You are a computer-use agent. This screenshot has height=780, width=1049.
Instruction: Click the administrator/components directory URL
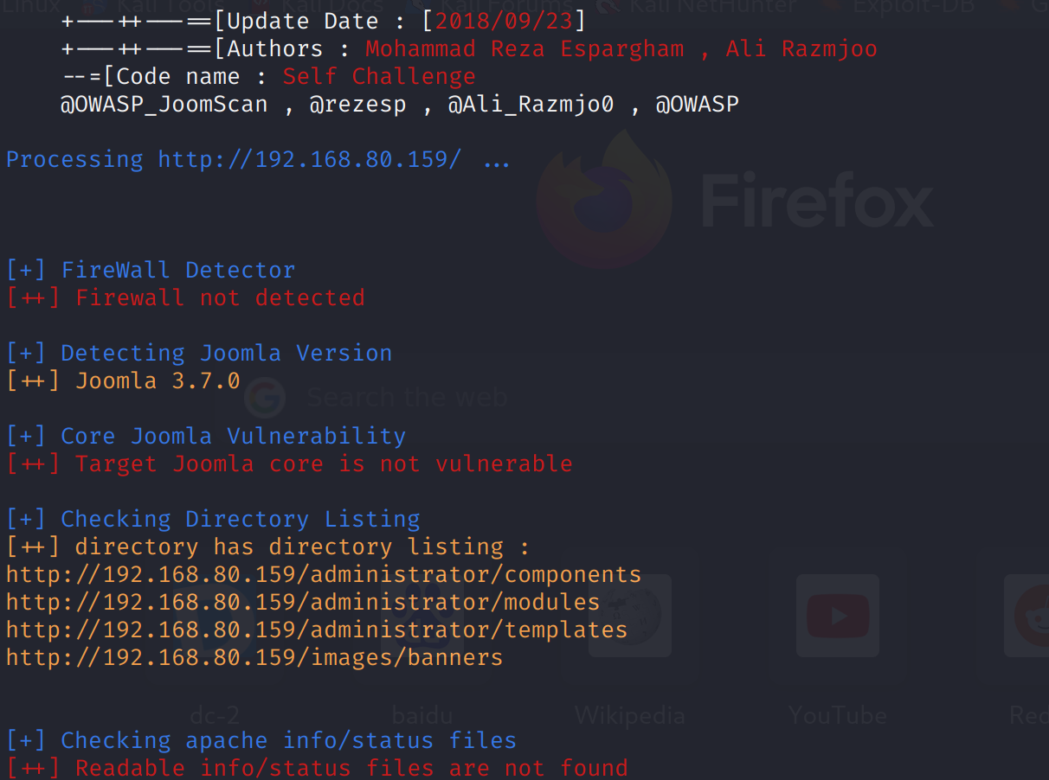(x=324, y=575)
